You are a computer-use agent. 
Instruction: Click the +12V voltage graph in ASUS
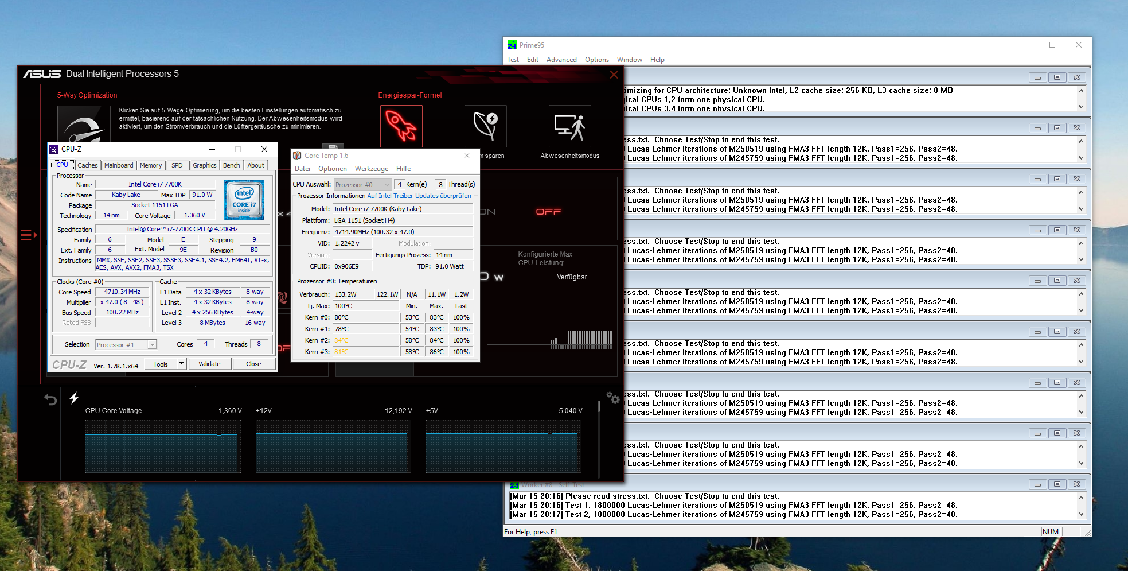point(333,446)
